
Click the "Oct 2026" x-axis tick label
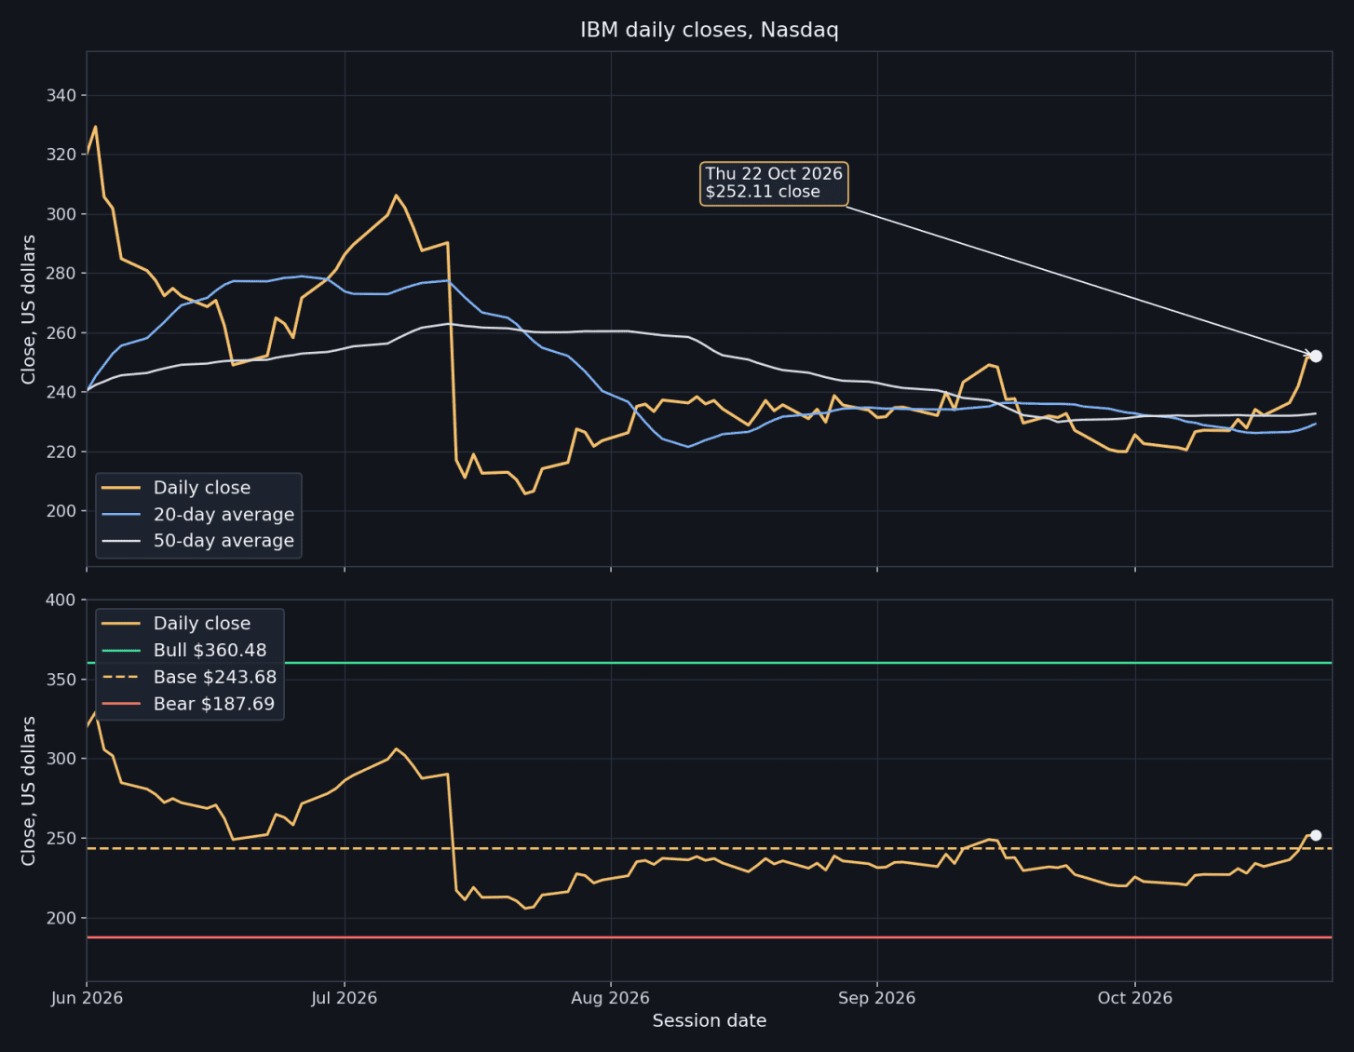pos(1135,998)
